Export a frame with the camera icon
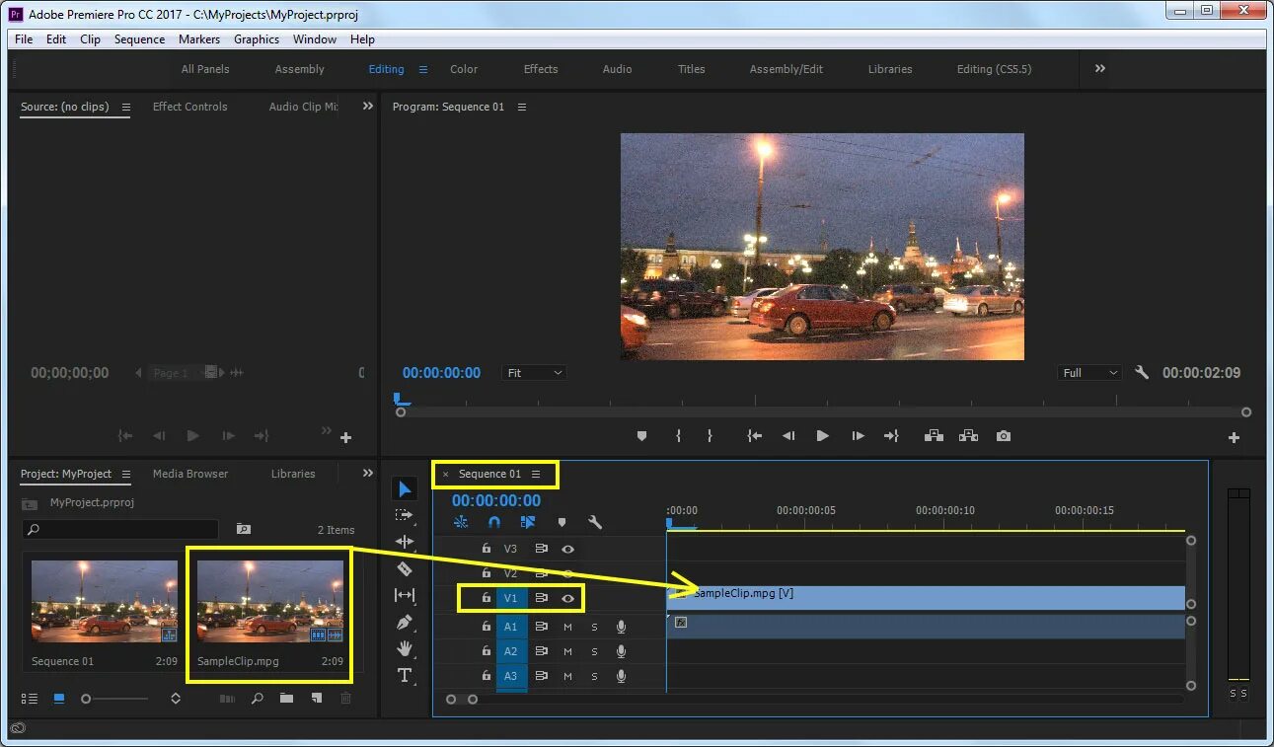 click(1004, 436)
